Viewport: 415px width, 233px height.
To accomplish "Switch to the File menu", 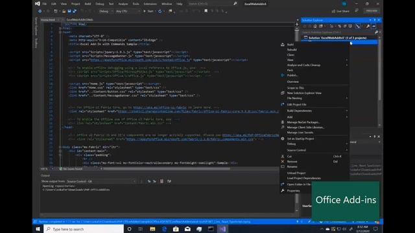I will [45, 4].
